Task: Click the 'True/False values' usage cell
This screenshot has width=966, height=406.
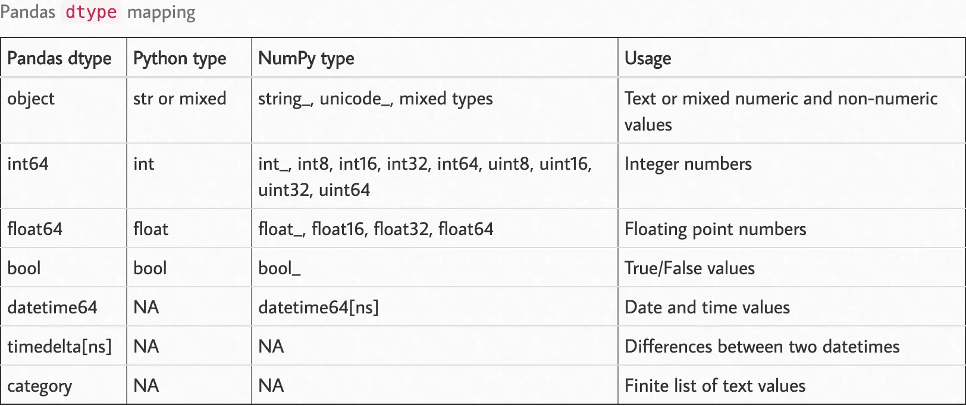Action: (689, 268)
